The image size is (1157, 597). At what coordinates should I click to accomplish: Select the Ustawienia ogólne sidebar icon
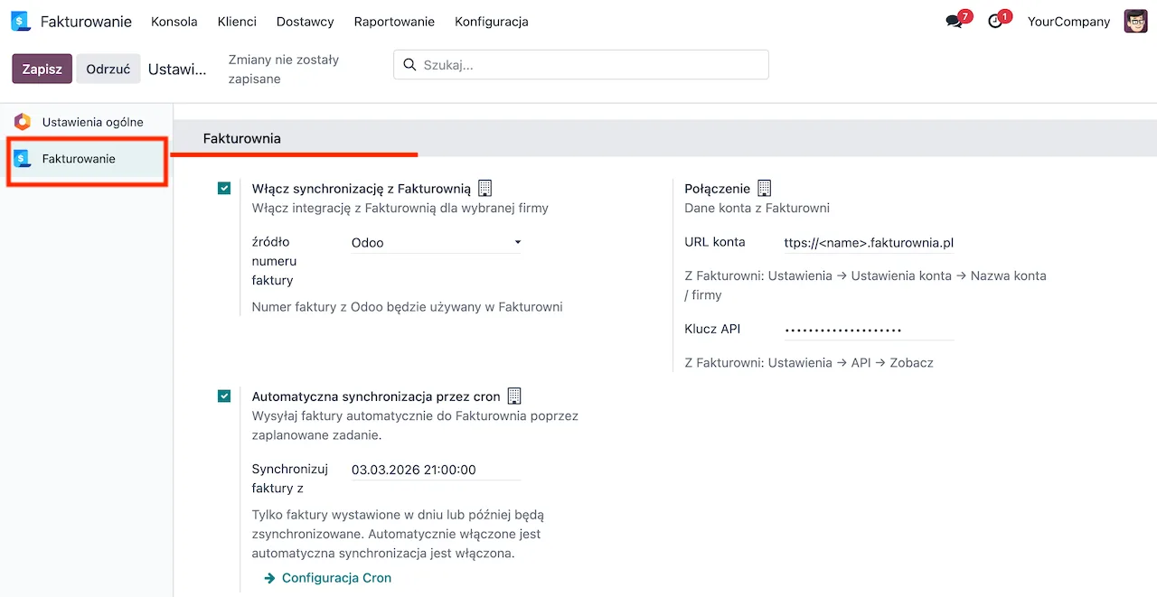coord(22,121)
